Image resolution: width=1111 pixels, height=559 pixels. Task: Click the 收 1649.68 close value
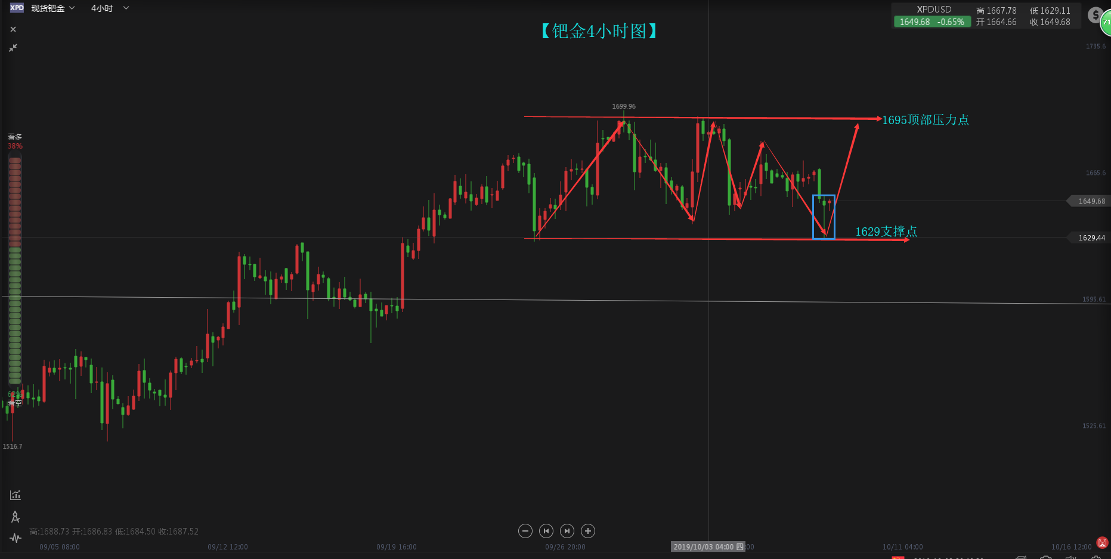(1050, 22)
